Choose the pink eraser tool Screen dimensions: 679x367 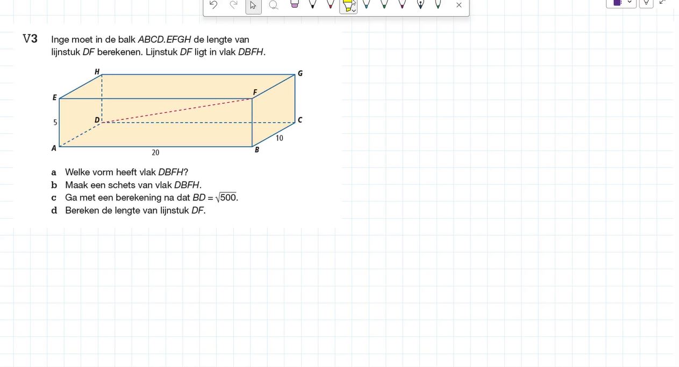tap(294, 4)
